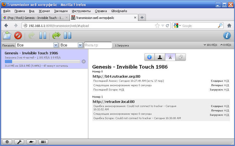This screenshot has height=146, width=235.
Task: Click the site icon in address bar
Action: click(26, 26)
